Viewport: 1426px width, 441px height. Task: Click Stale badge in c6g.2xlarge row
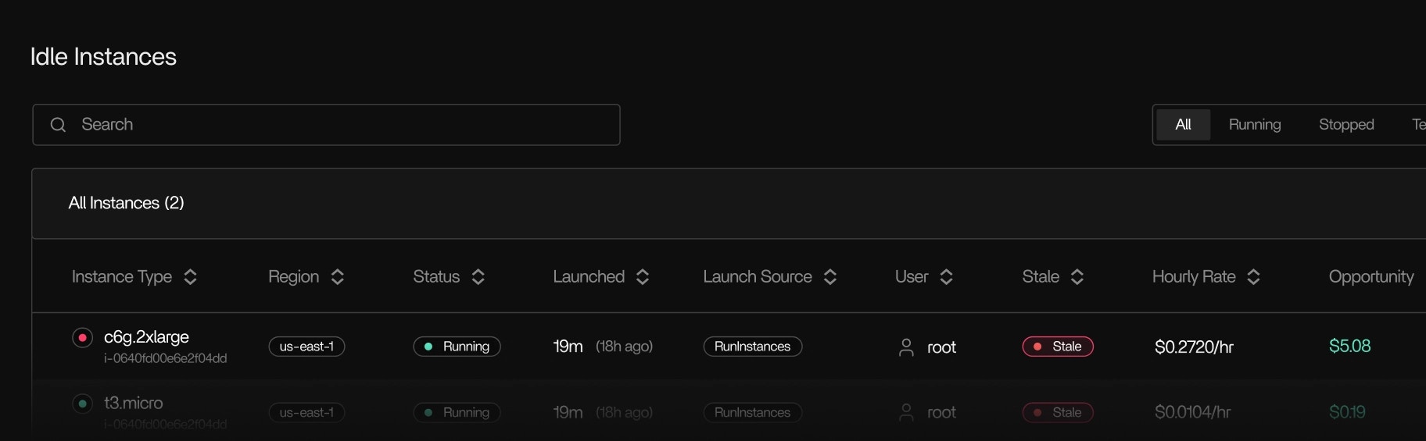[x=1058, y=347]
